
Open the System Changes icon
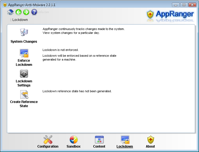pyautogui.click(x=24, y=32)
